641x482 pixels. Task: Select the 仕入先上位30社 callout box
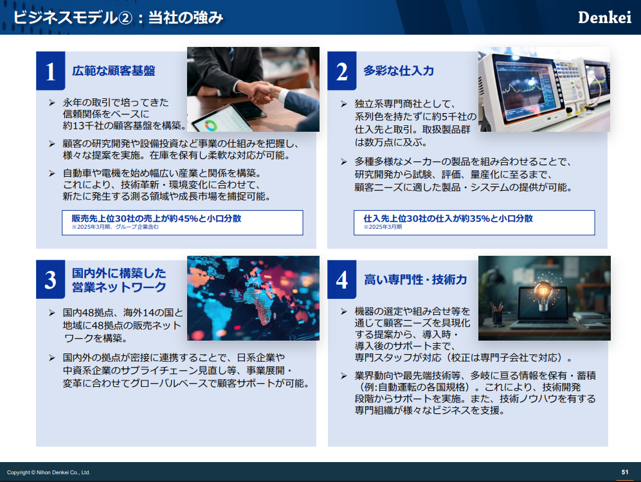tap(474, 222)
